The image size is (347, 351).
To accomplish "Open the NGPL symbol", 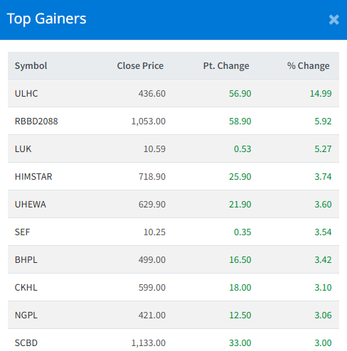I will [x=26, y=315].
